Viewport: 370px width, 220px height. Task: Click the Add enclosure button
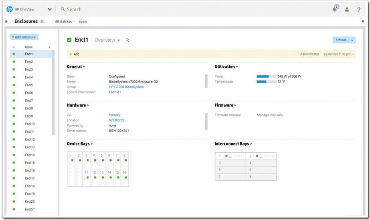(24, 37)
